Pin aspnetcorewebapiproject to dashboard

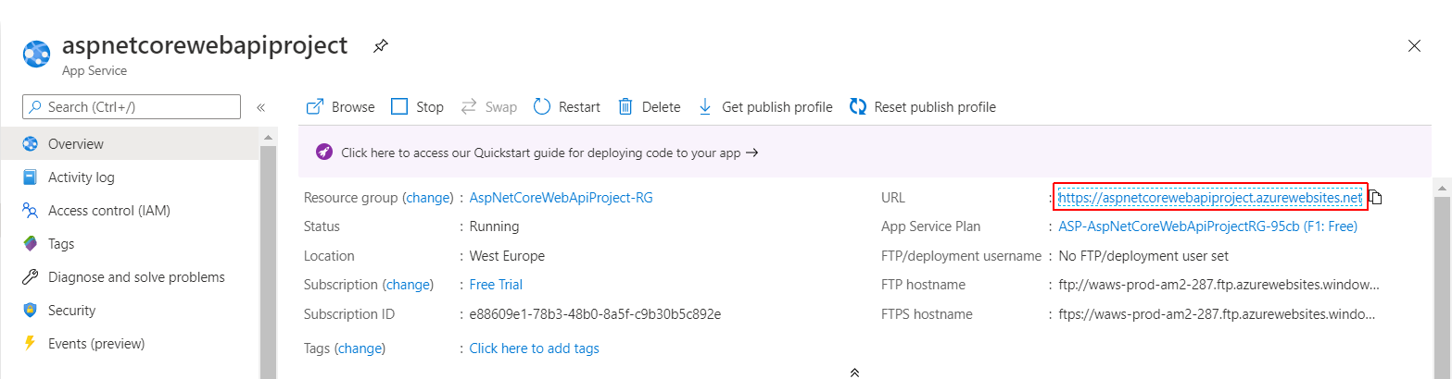[380, 45]
